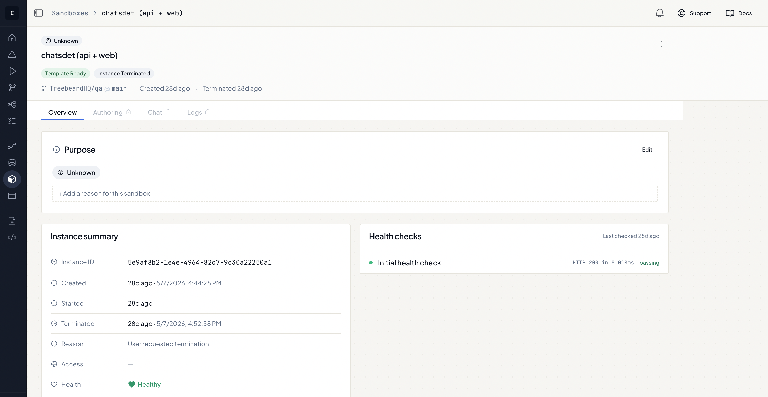Click the Reason info icon
The height and width of the screenshot is (397, 768).
coord(54,344)
